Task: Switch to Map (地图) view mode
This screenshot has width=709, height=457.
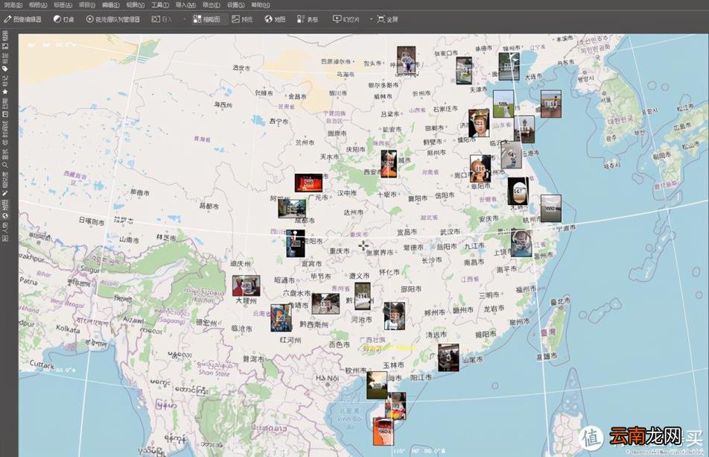Action: pyautogui.click(x=275, y=19)
